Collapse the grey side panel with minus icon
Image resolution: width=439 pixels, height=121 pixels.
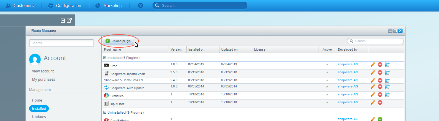(63, 21)
